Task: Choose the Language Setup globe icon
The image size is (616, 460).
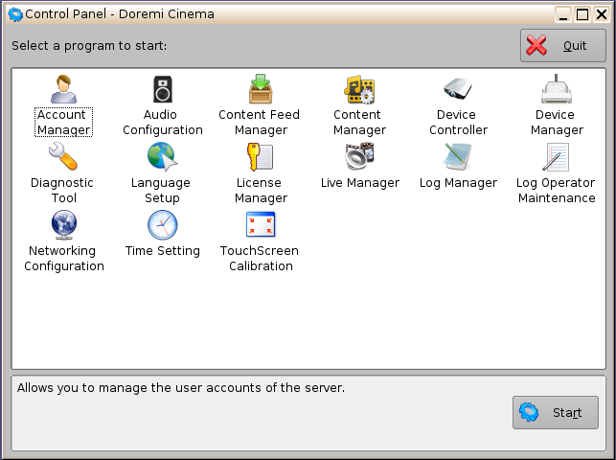Action: coord(162,156)
